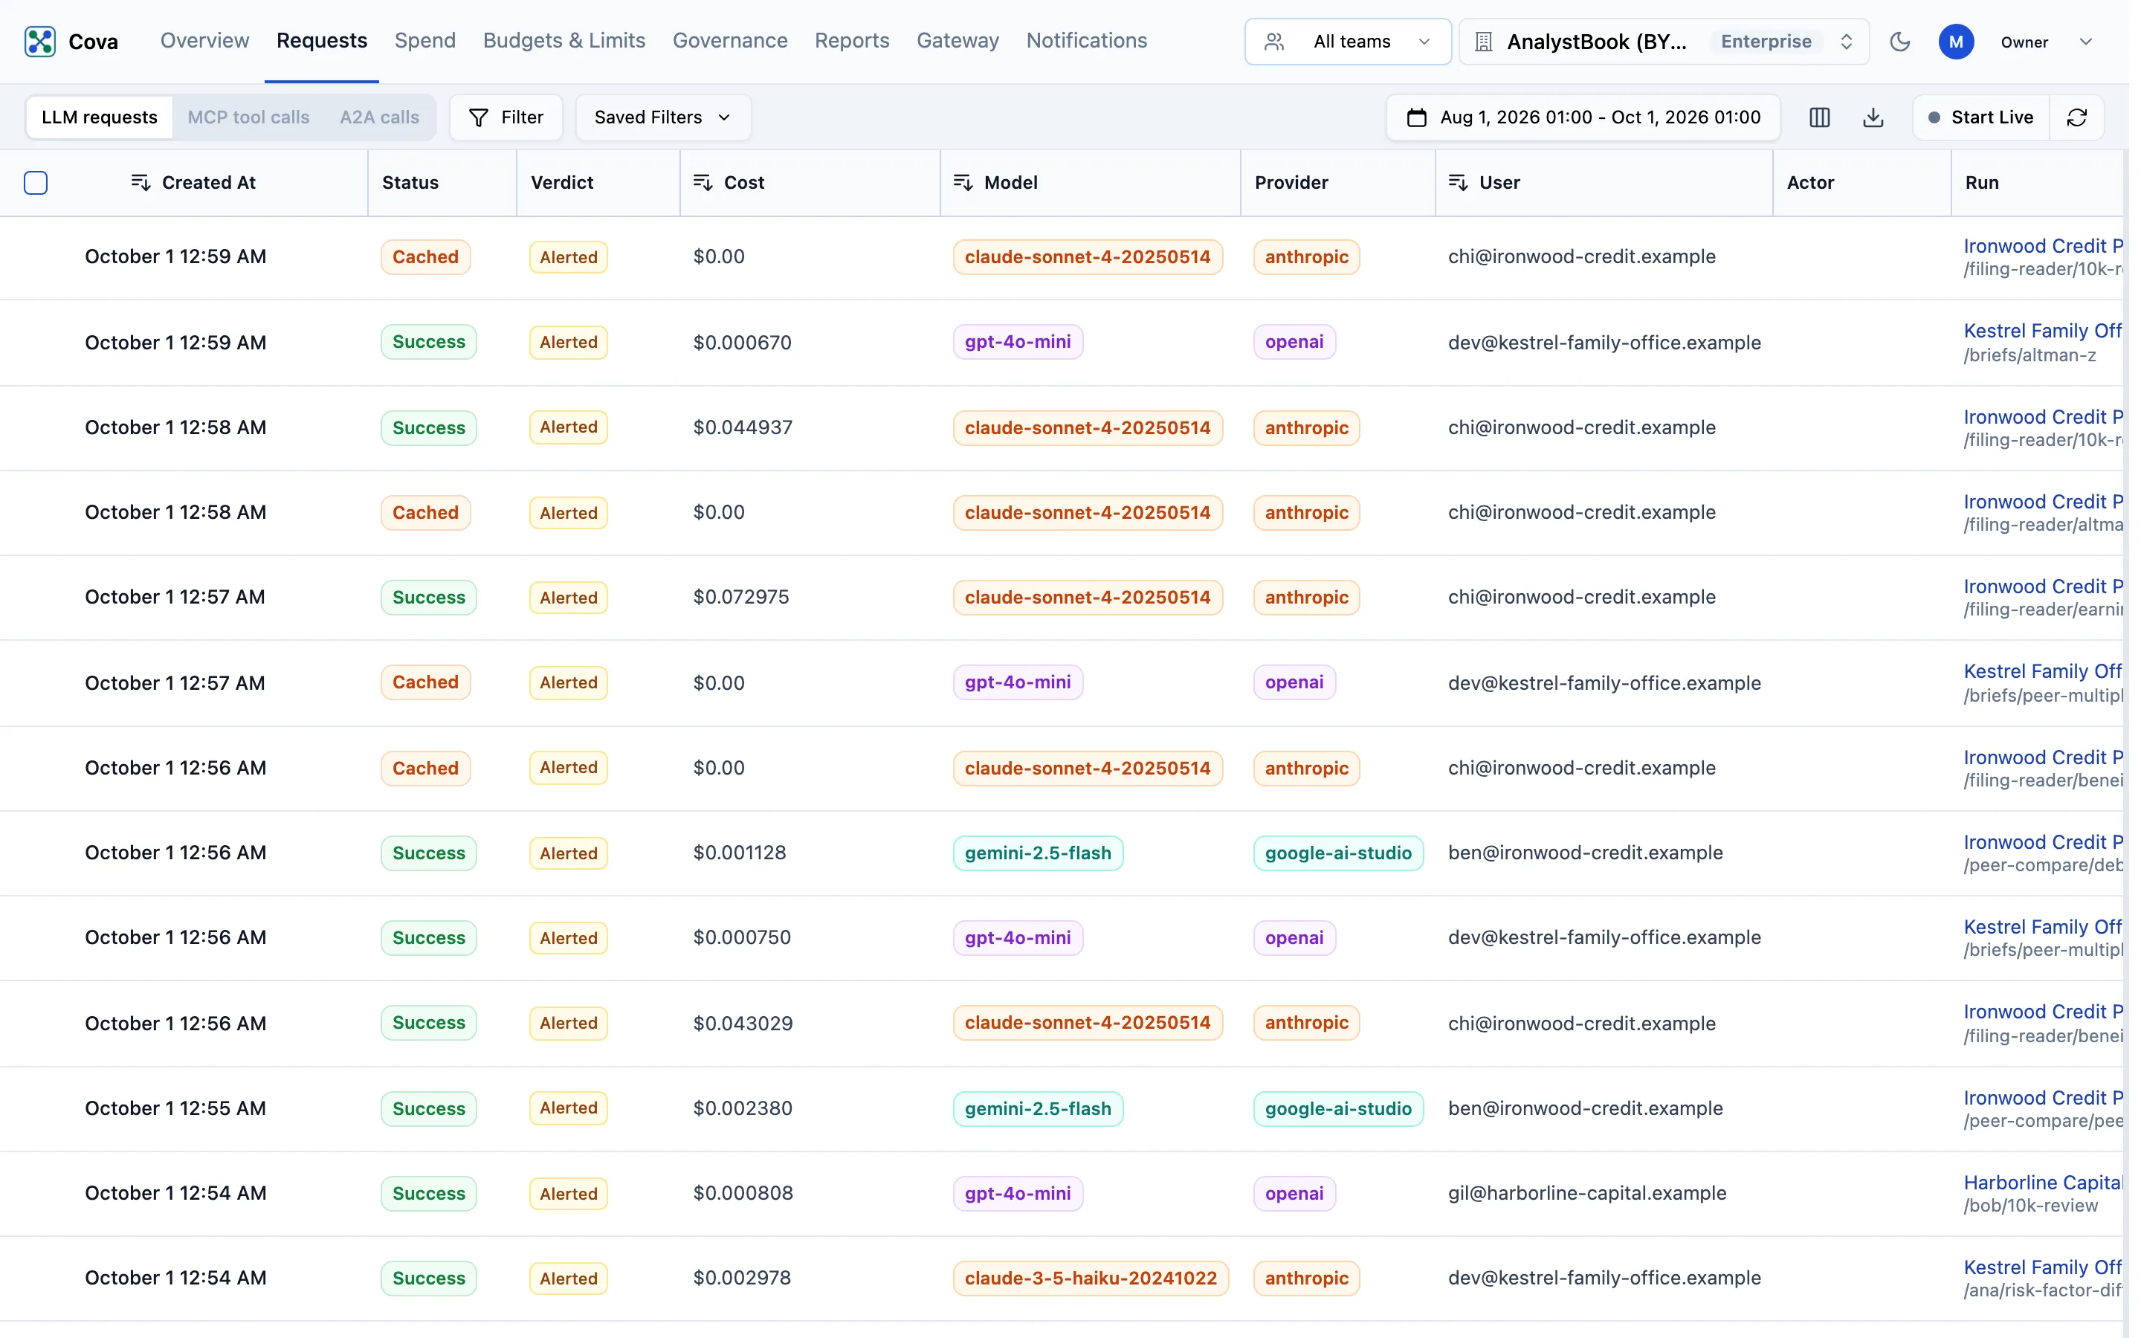Click gil@harborline-capital.example user cell
Image resolution: width=2141 pixels, height=1338 pixels.
point(1586,1193)
